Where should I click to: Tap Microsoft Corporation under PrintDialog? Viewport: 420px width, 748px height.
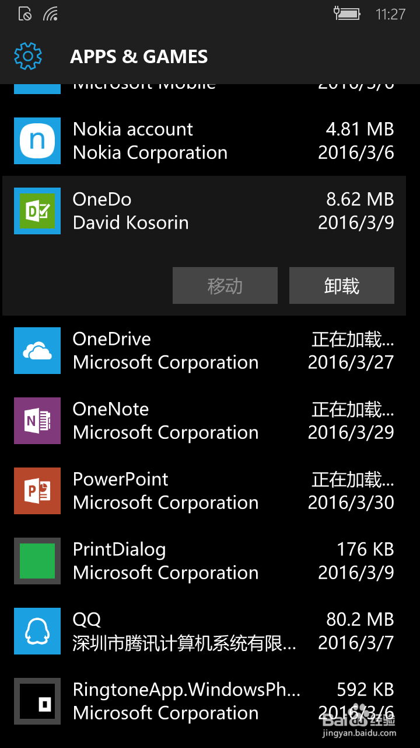[x=166, y=573]
